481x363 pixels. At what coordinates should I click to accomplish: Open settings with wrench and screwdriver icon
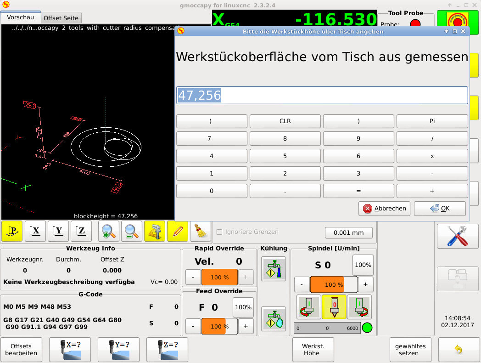[x=458, y=236]
